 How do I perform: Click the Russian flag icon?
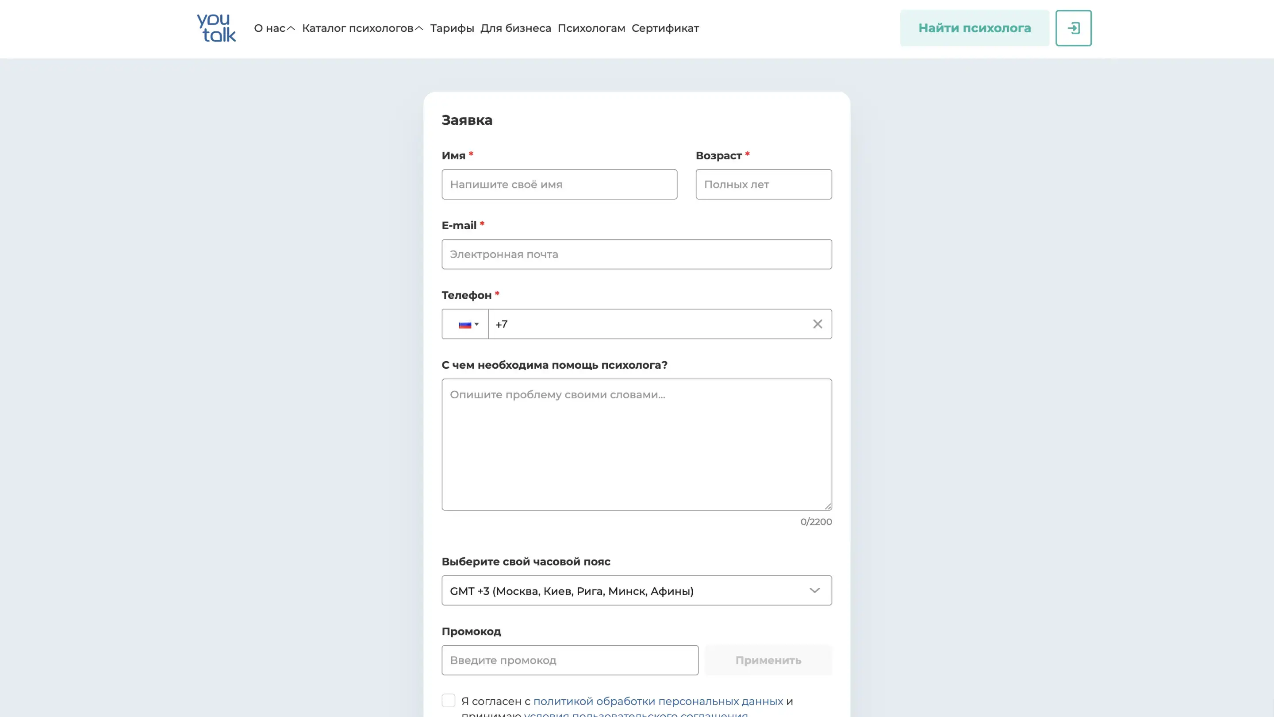464,324
